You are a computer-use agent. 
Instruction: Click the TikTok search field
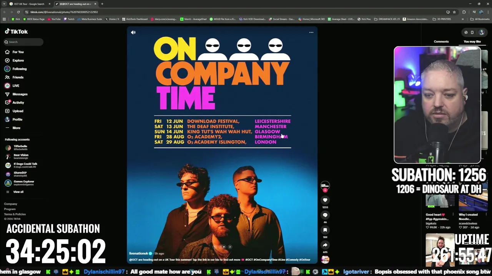tap(23, 42)
